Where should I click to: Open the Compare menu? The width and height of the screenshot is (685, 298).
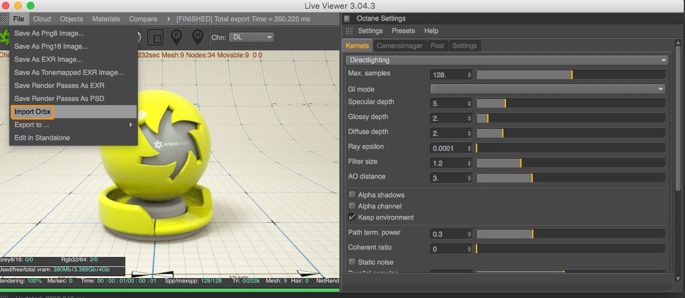point(143,19)
